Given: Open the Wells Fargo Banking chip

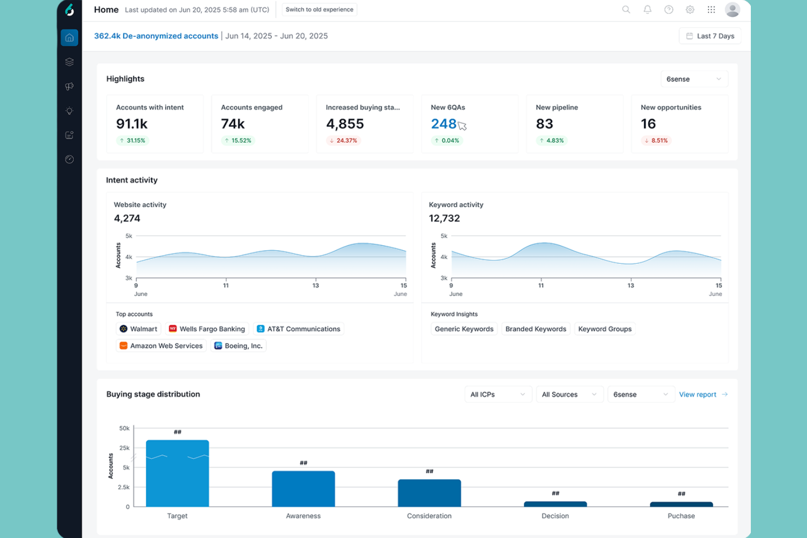Looking at the screenshot, I should click(x=207, y=329).
